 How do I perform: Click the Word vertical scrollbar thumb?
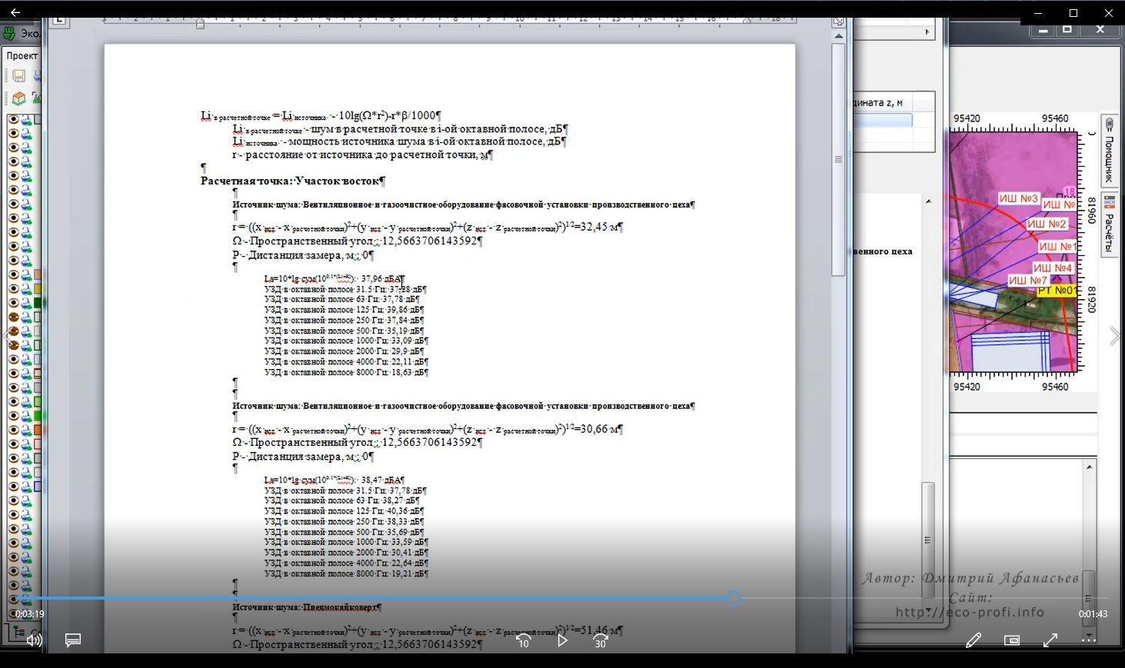[838, 159]
